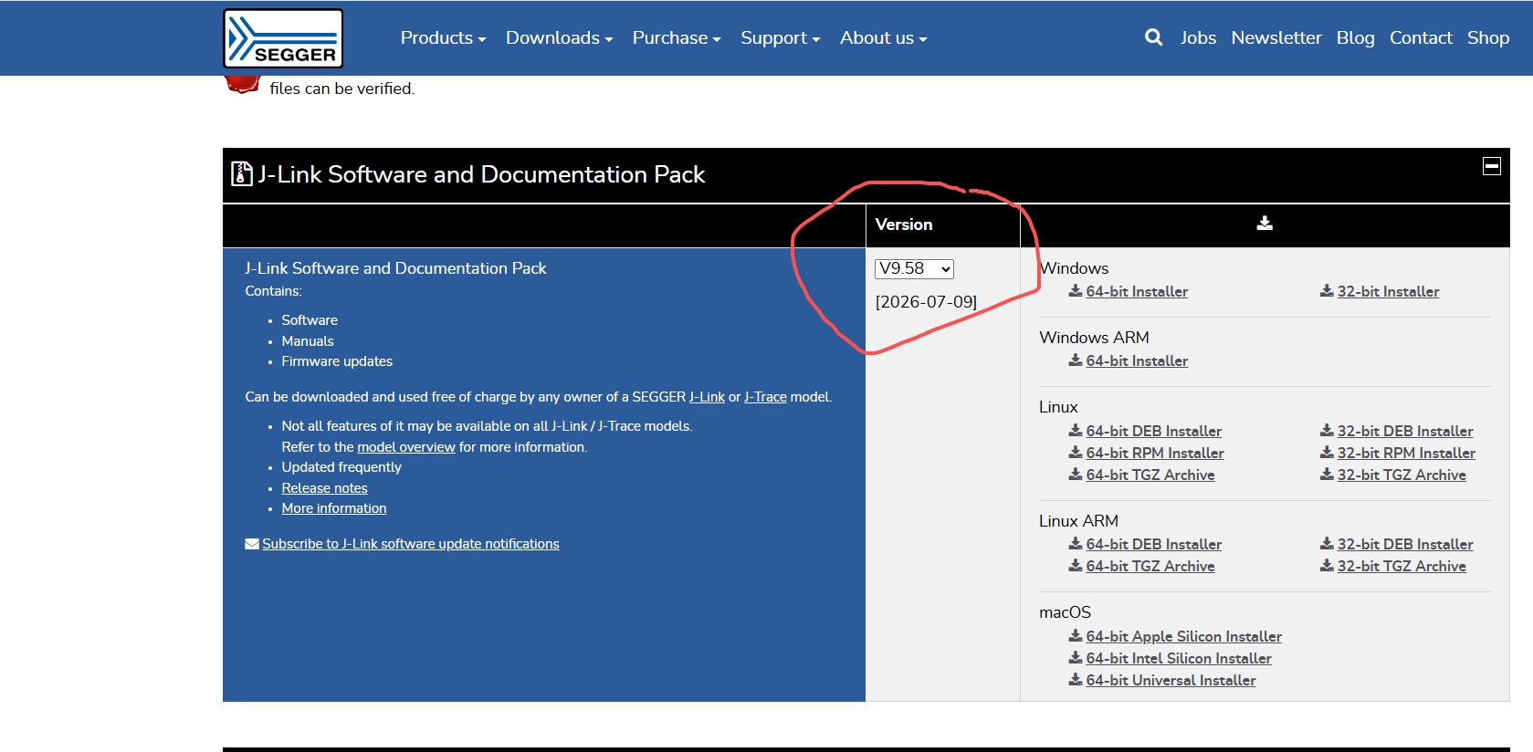Open the Newsletter page

pyautogui.click(x=1276, y=37)
